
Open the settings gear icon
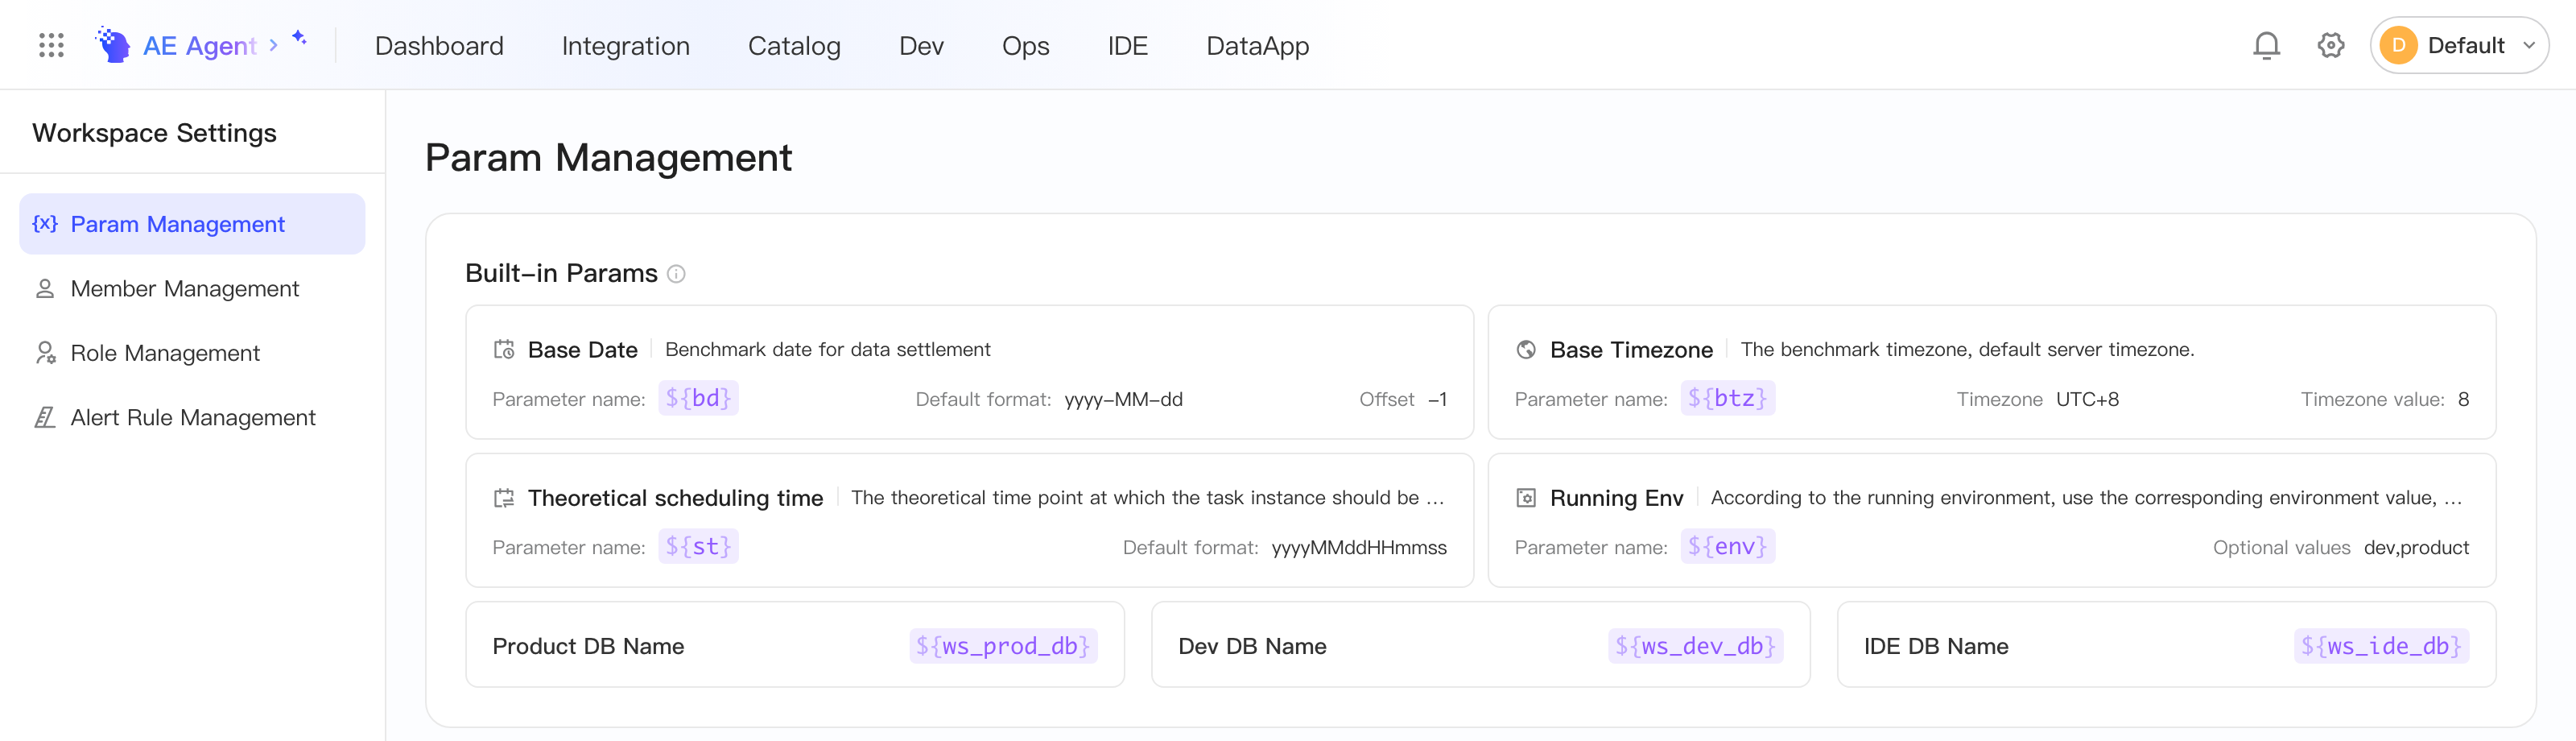point(2331,45)
